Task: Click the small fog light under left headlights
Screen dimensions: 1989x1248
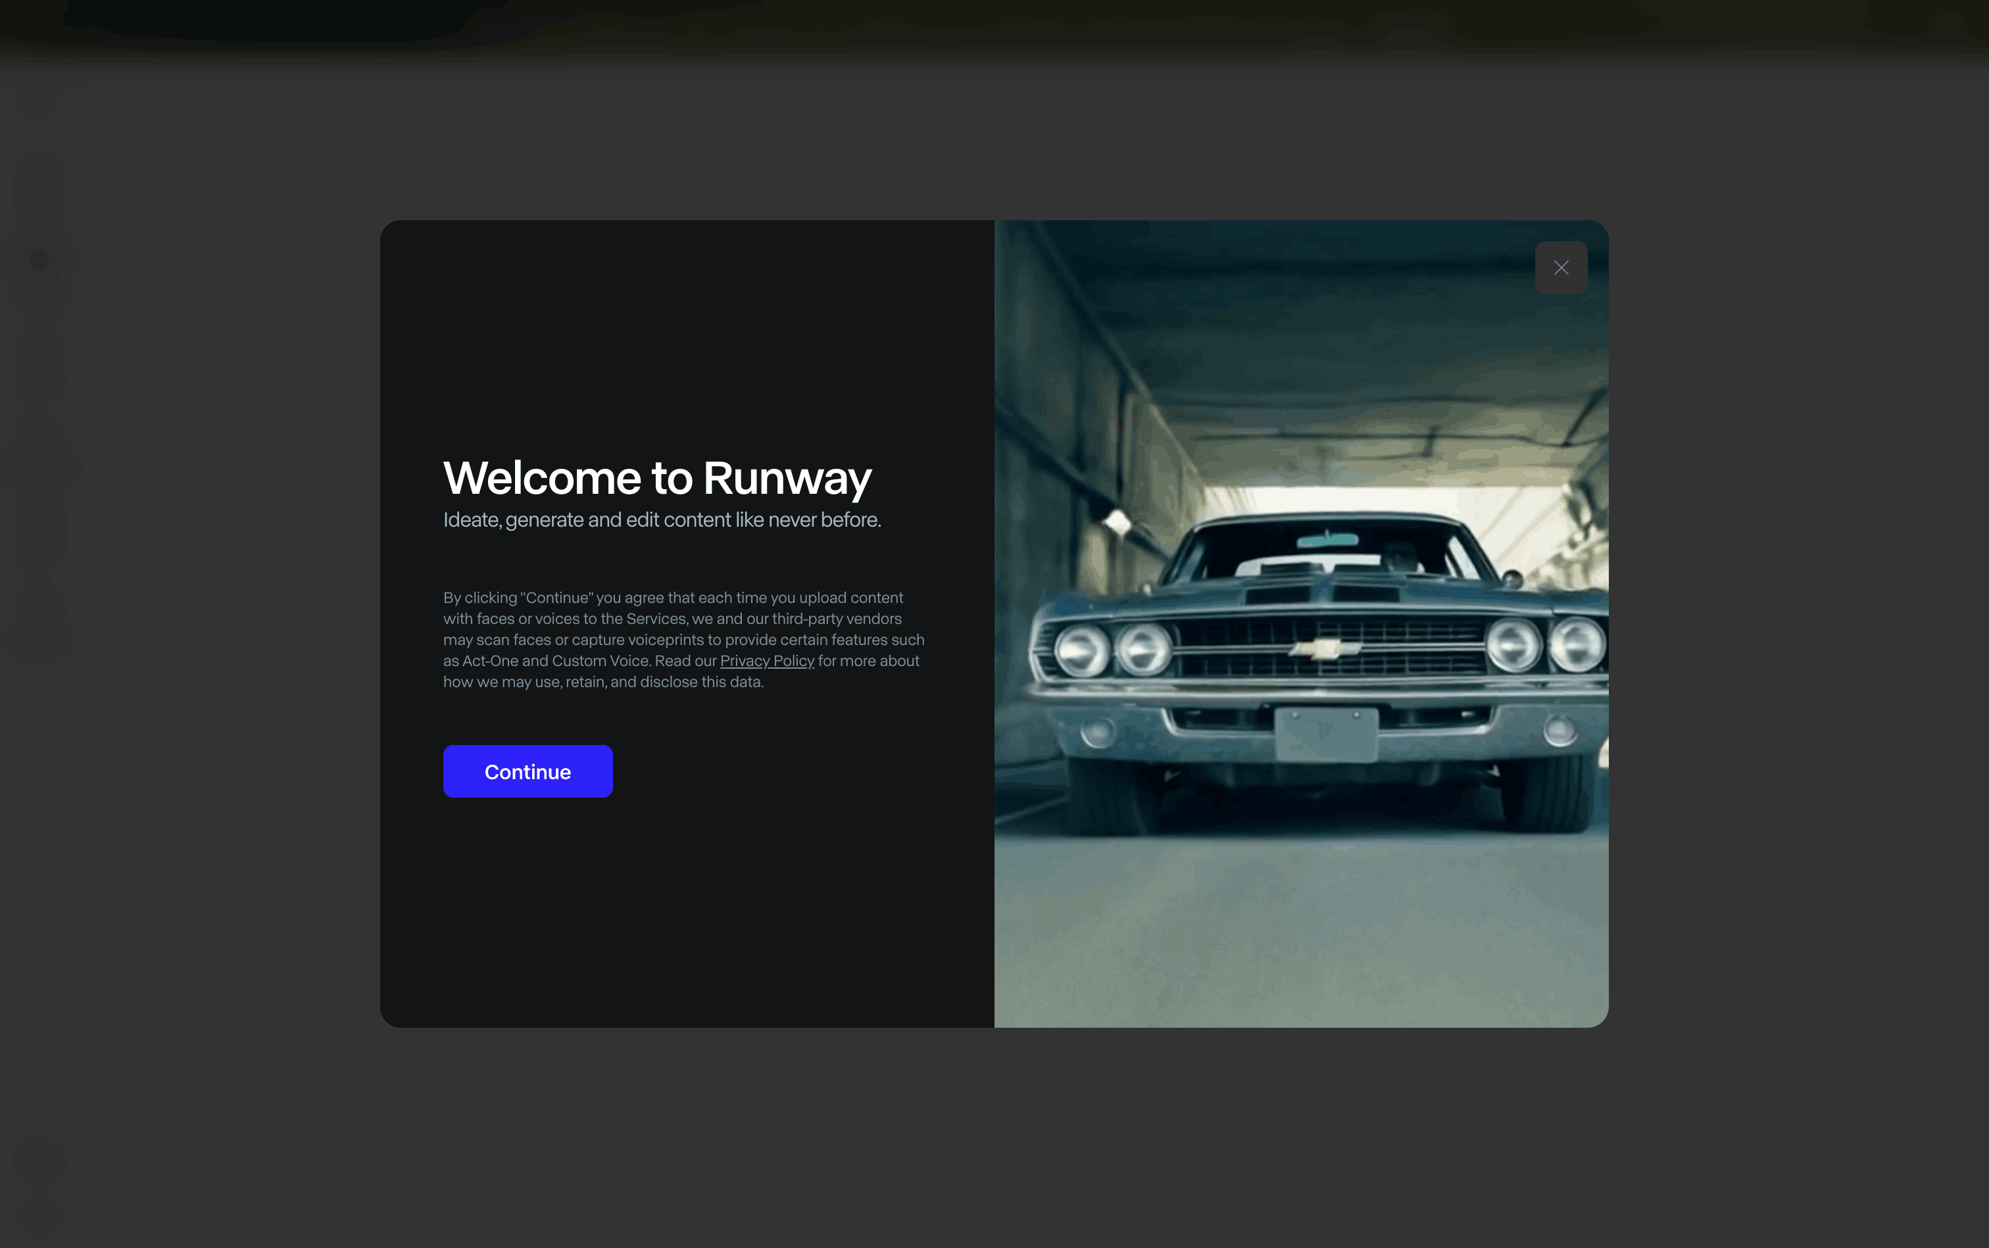Action: tap(1098, 731)
